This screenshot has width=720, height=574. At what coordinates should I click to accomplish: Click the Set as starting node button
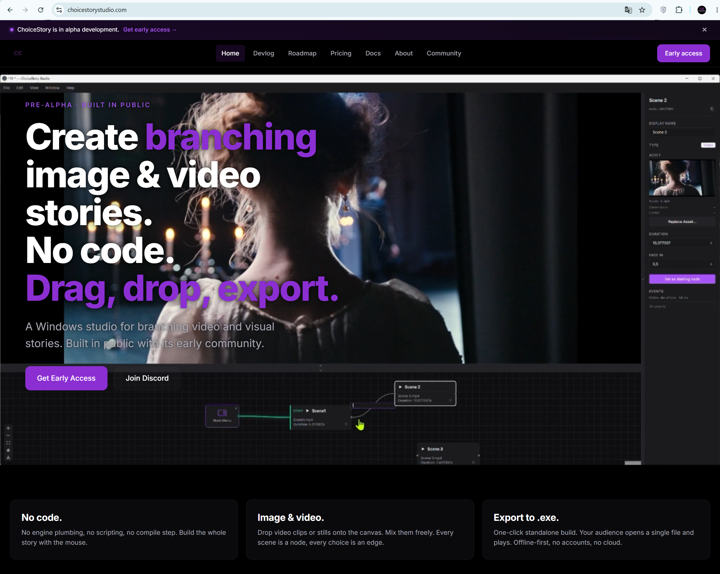tap(682, 279)
